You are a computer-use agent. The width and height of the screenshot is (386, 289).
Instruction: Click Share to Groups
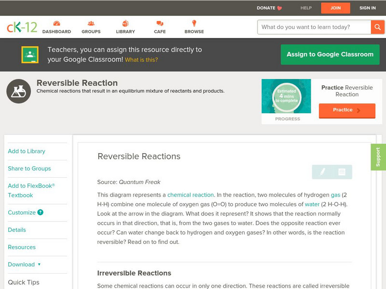pos(29,168)
